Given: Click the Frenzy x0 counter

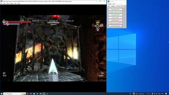Looking at the screenshot, I should (x=70, y=21).
